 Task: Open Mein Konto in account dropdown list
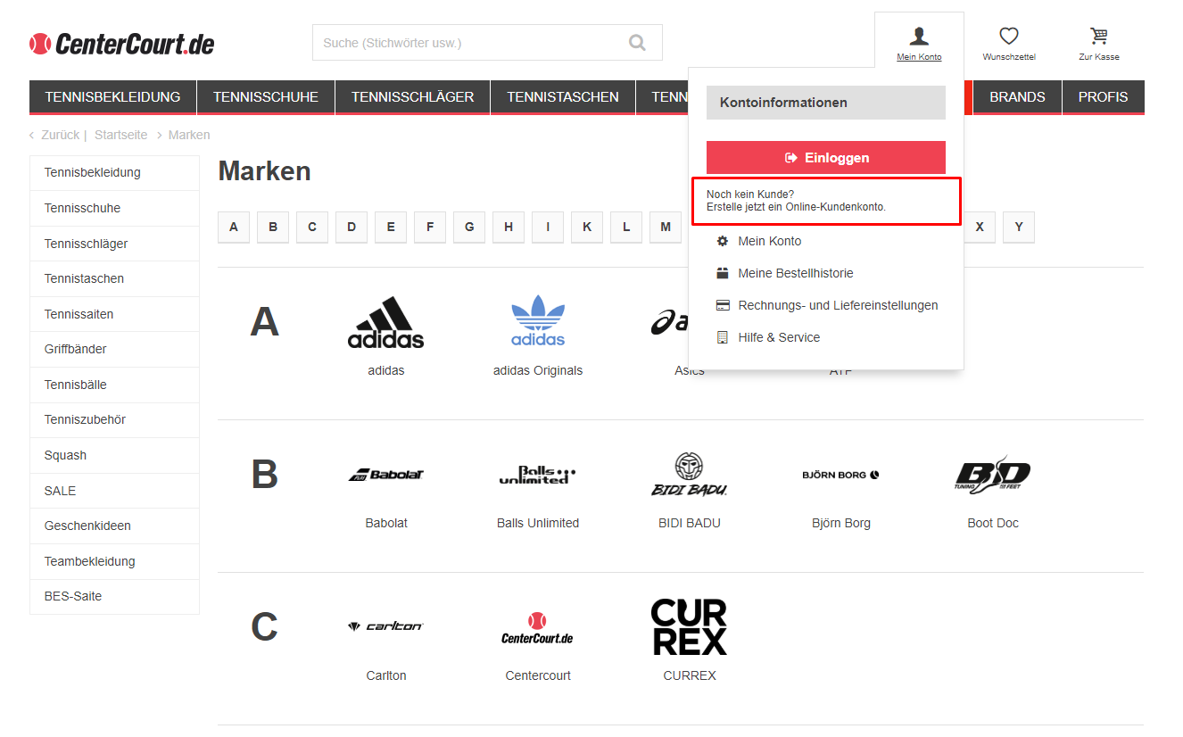pos(770,241)
